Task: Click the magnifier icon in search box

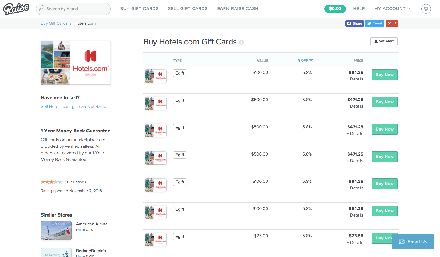Action: [41, 8]
